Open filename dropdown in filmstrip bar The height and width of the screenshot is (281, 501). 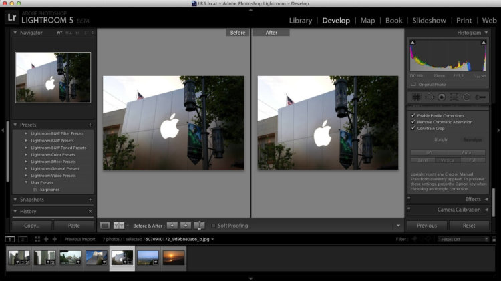(x=212, y=239)
